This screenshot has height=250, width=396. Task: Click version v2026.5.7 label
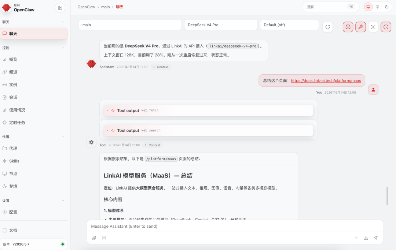(21, 244)
